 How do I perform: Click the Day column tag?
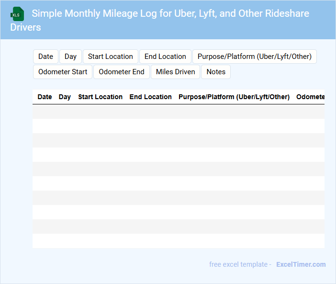tap(70, 57)
